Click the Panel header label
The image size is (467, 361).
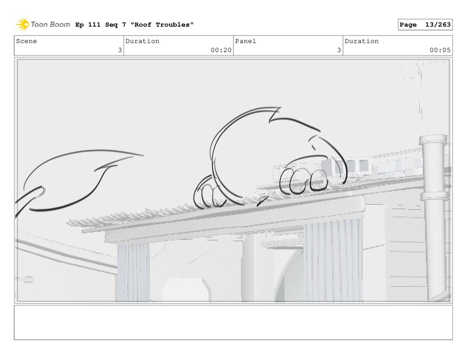[x=245, y=41]
